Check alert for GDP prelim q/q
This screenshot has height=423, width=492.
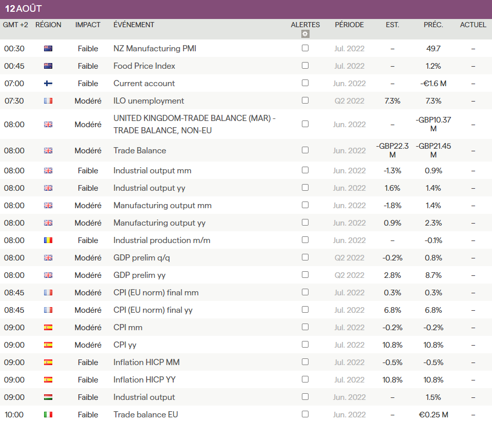[x=305, y=257]
